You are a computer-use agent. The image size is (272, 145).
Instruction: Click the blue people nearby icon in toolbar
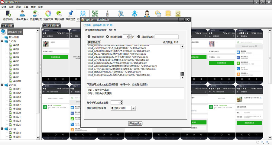[83, 14]
